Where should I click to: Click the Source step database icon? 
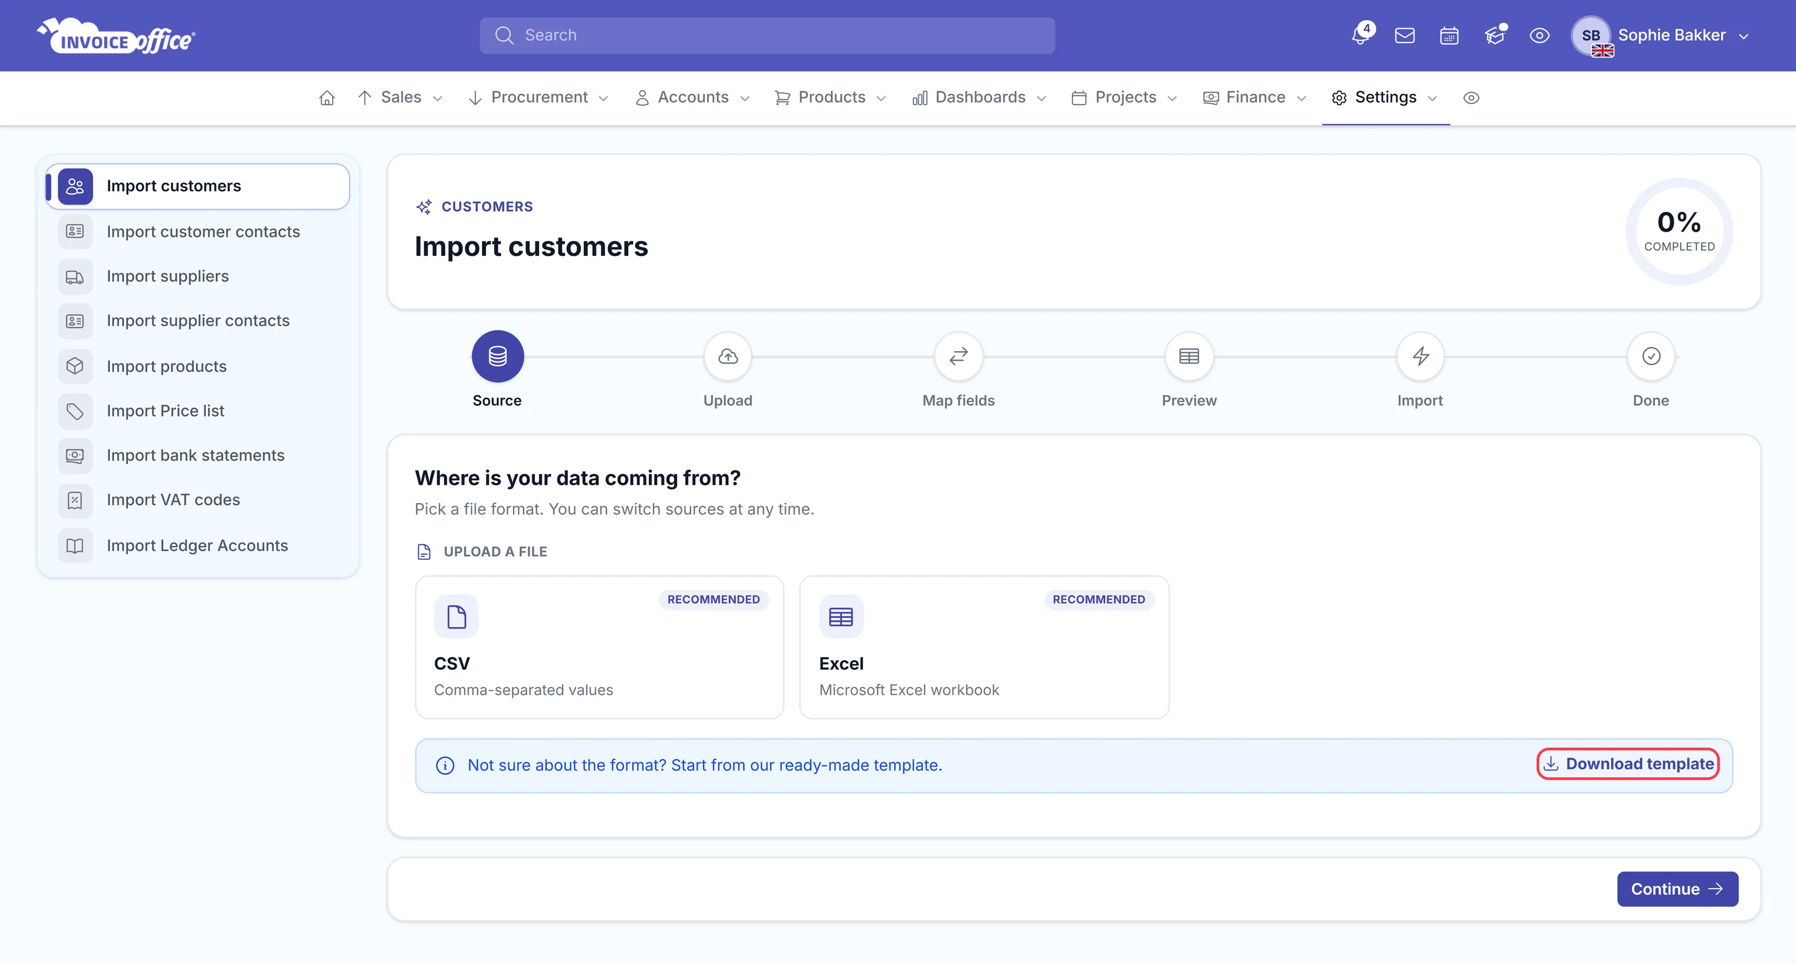(497, 356)
